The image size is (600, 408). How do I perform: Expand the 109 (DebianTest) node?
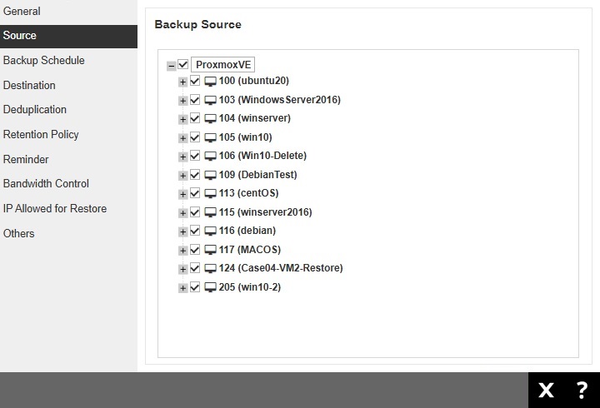[x=182, y=176]
